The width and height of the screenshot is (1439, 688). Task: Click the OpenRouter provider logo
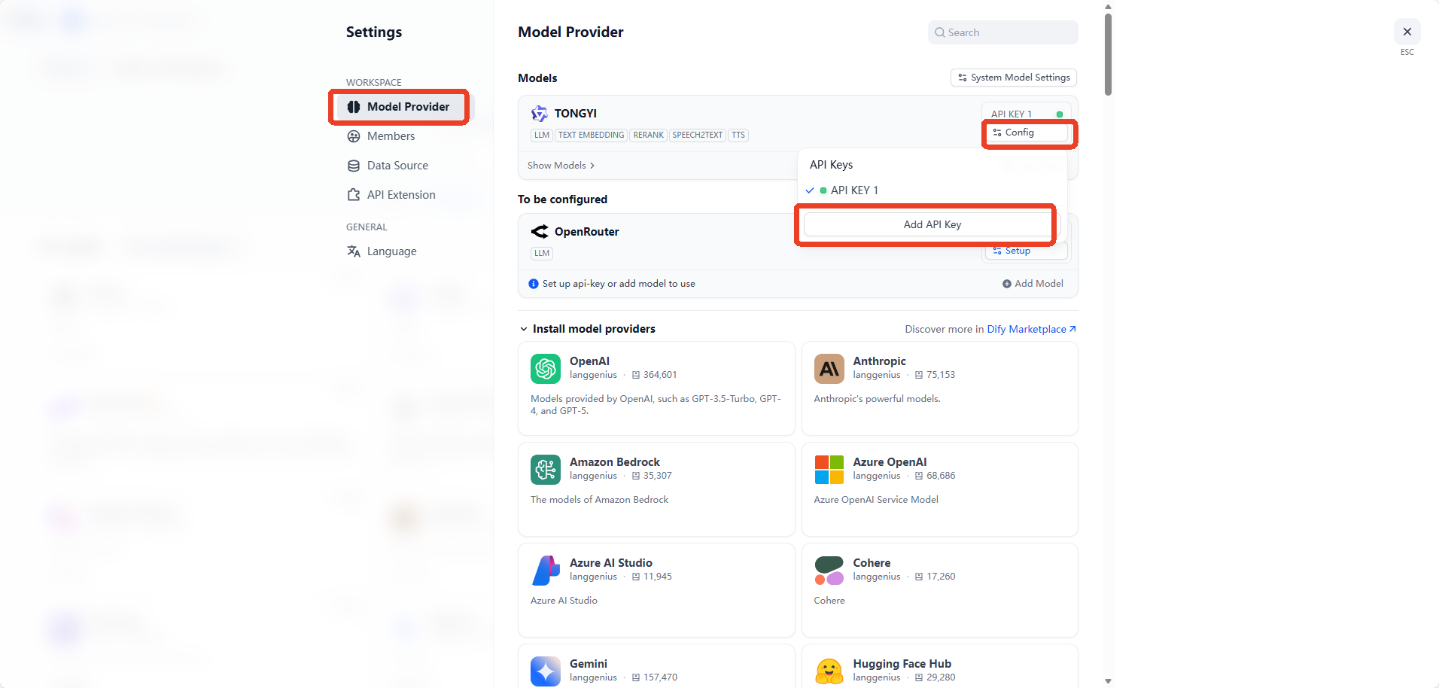click(x=540, y=232)
